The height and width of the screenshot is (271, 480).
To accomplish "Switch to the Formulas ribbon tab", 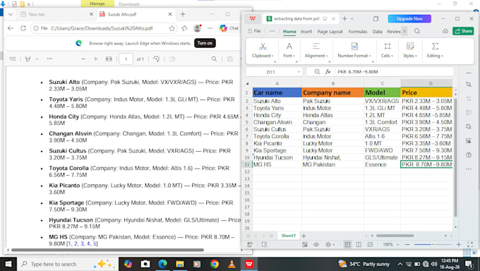I will click(358, 32).
